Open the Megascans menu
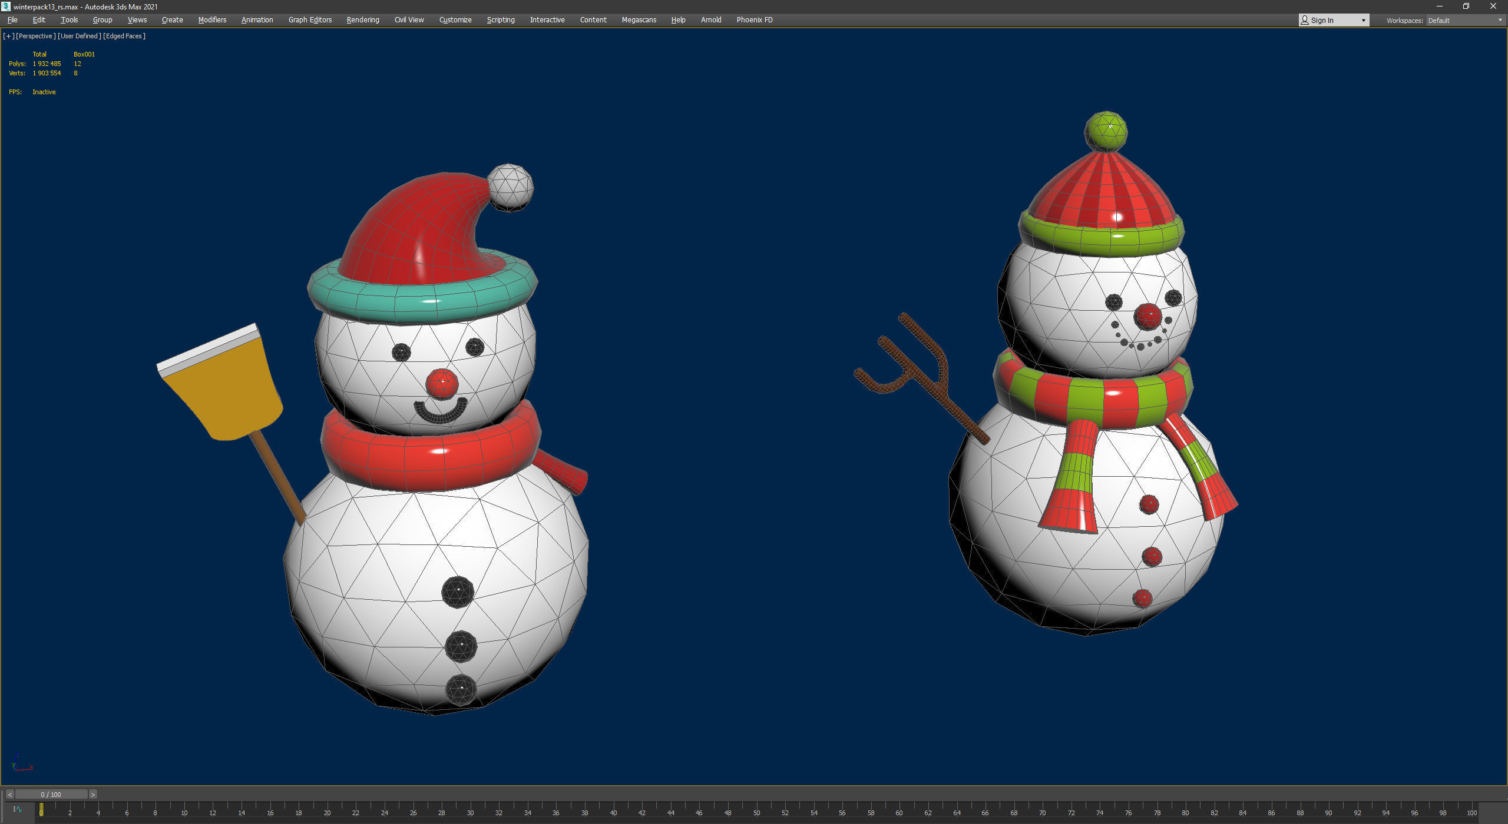The width and height of the screenshot is (1508, 824). pyautogui.click(x=639, y=20)
